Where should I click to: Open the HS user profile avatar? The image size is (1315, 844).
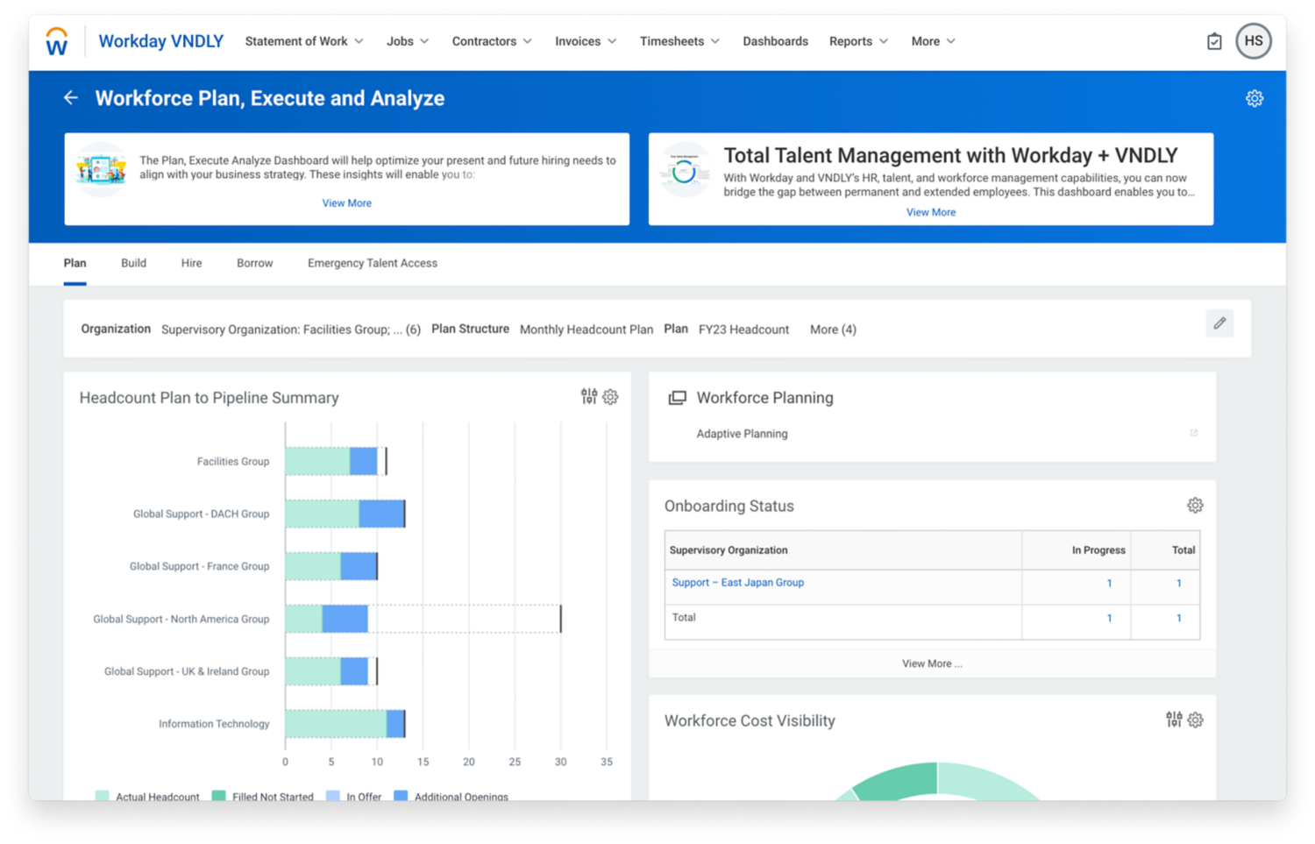coord(1254,41)
